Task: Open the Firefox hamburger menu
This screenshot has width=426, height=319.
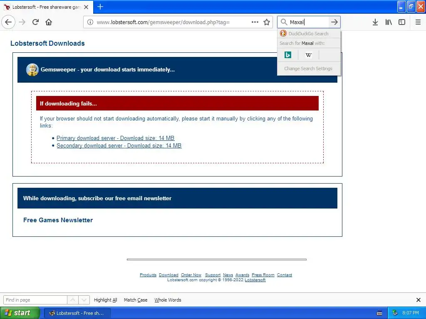Action: [418, 22]
